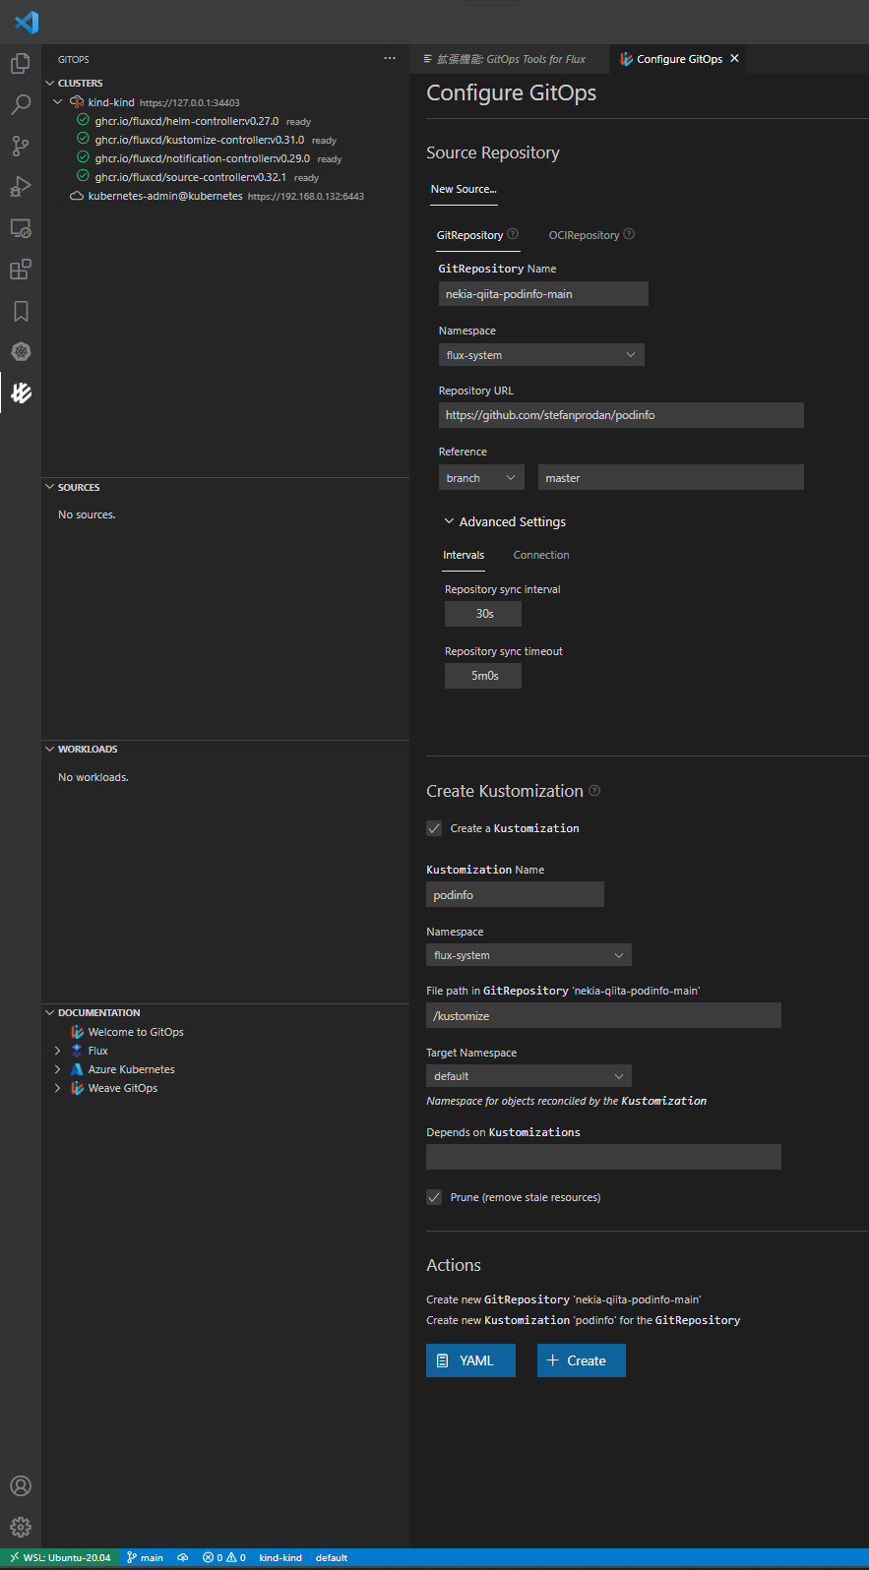This screenshot has width=869, height=1570.
Task: Click the sync cloud icon in status bar
Action: tap(183, 1557)
